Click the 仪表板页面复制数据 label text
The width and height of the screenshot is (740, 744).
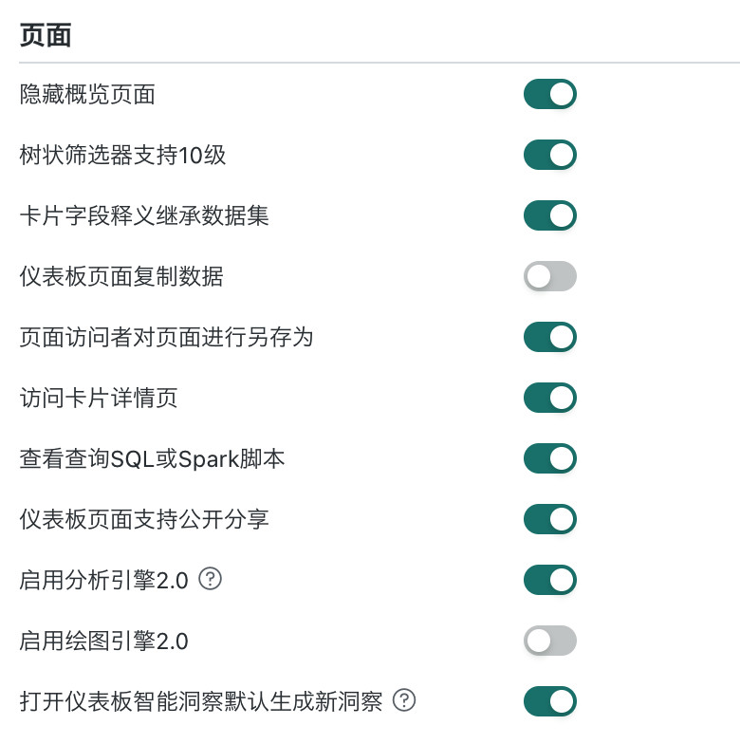pyautogui.click(x=121, y=276)
